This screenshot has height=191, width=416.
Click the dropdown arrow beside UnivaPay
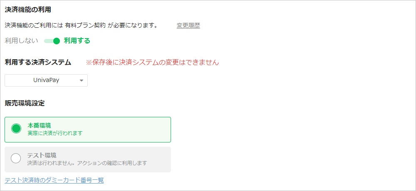click(81, 81)
